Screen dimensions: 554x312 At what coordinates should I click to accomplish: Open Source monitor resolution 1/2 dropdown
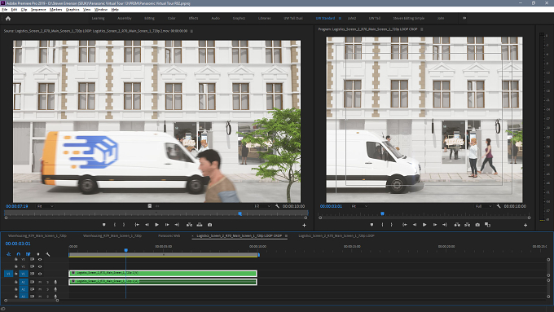click(262, 206)
